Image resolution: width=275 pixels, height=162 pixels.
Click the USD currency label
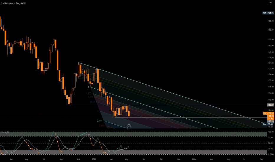(270, 2)
